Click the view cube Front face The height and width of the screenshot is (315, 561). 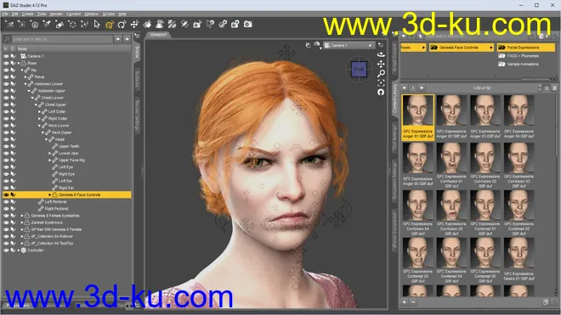click(359, 69)
